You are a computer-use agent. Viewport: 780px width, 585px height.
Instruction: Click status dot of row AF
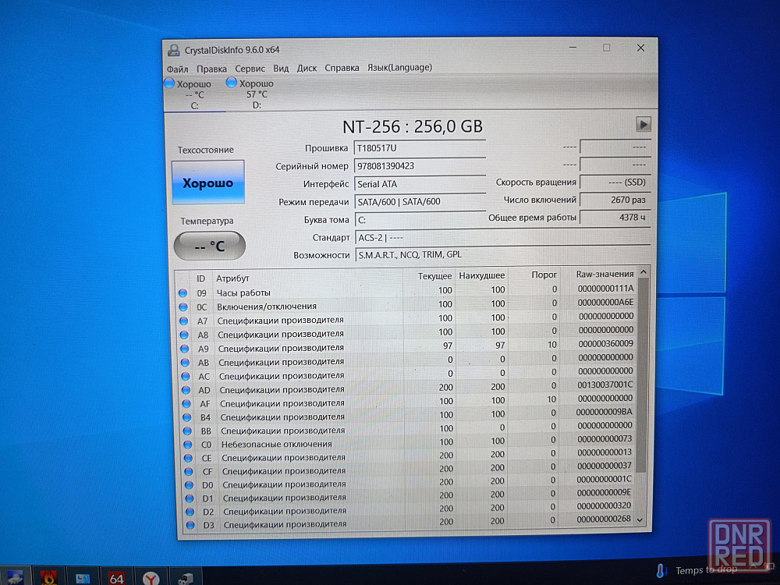coord(186,404)
